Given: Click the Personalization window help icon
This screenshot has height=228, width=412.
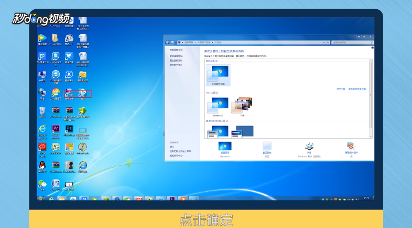Looking at the screenshot, I should click(372, 48).
